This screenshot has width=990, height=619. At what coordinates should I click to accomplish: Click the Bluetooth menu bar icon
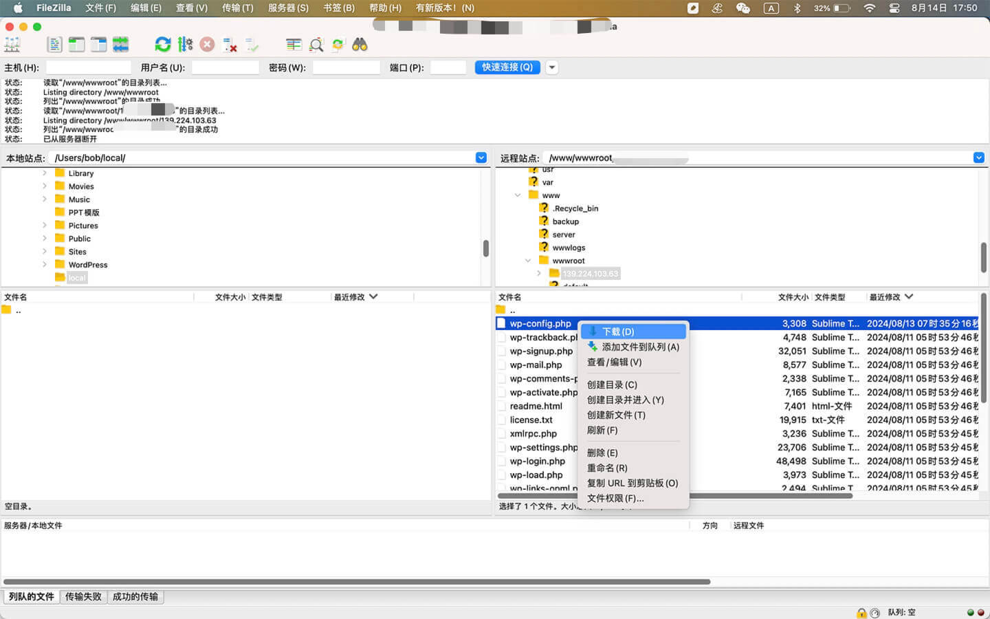coord(797,8)
